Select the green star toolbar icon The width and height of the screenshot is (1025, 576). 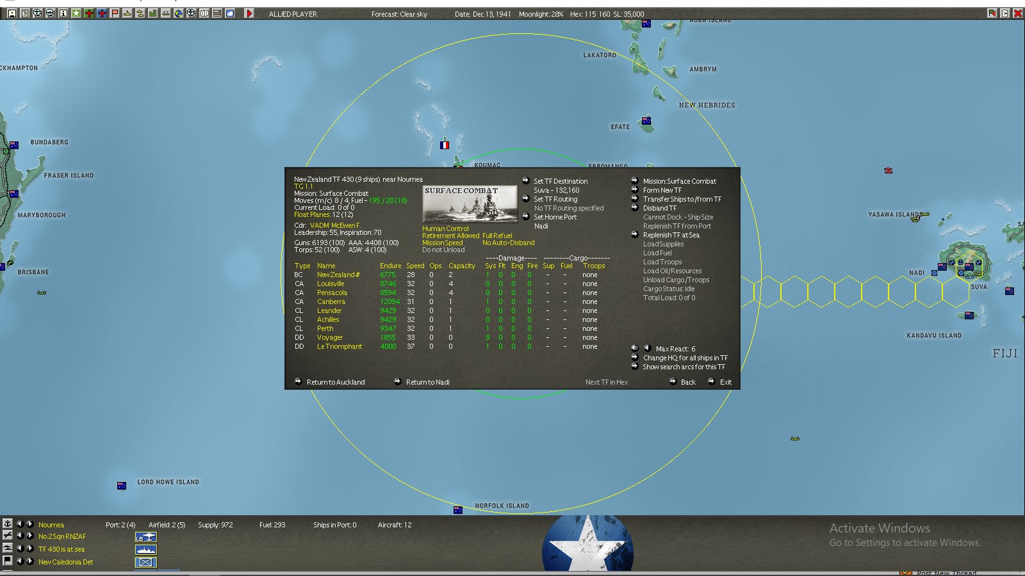click(77, 12)
